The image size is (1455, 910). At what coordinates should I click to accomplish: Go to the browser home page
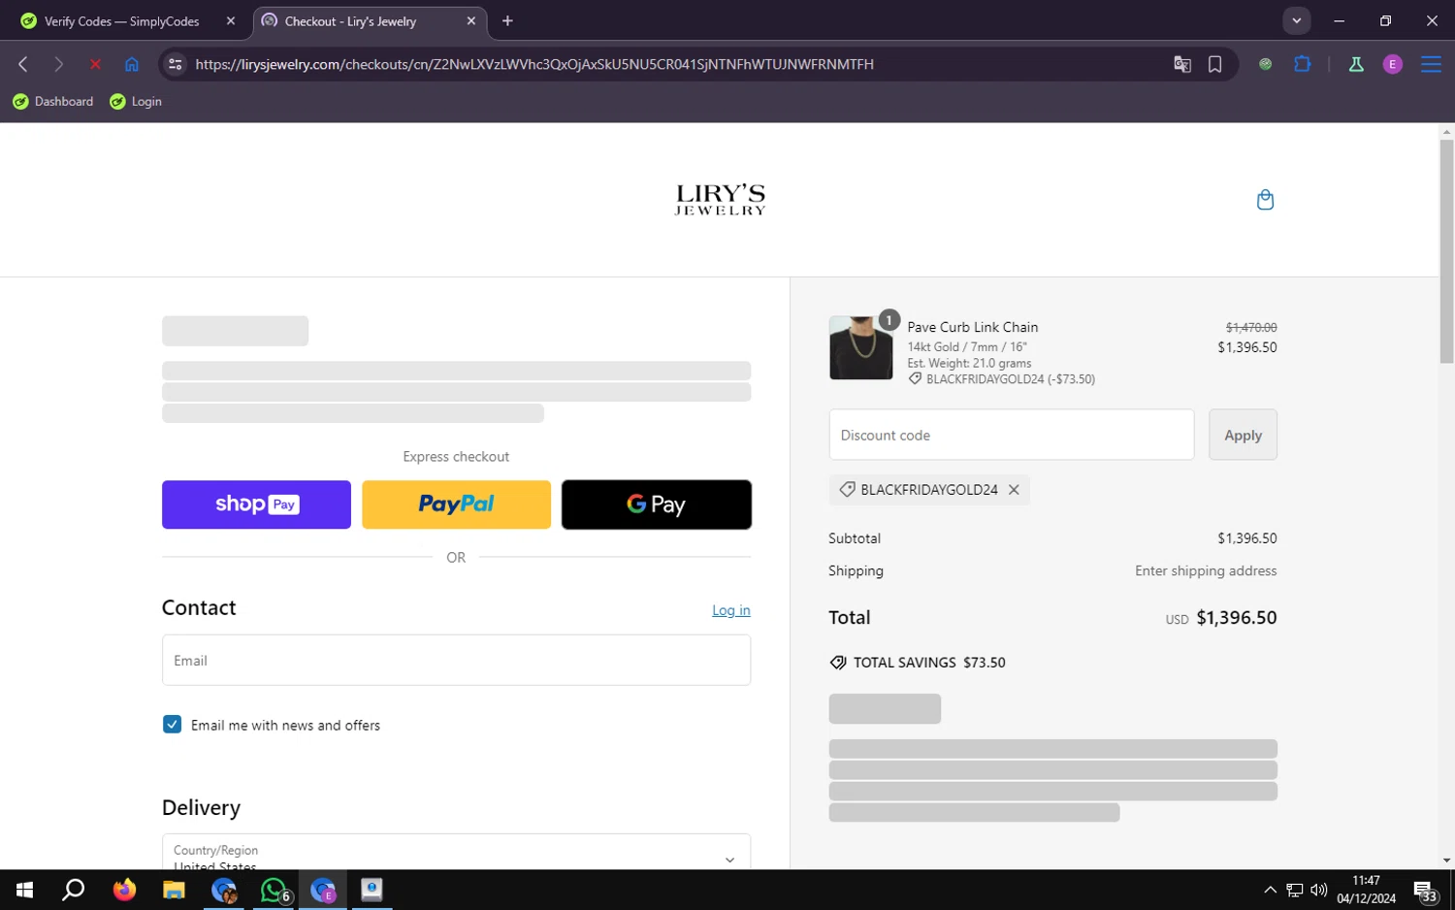[x=132, y=64]
